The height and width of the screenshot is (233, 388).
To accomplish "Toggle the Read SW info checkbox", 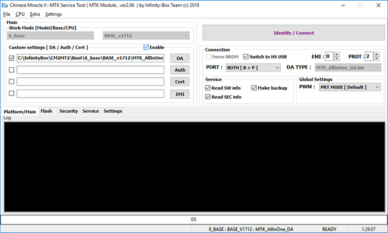I will tap(208, 88).
